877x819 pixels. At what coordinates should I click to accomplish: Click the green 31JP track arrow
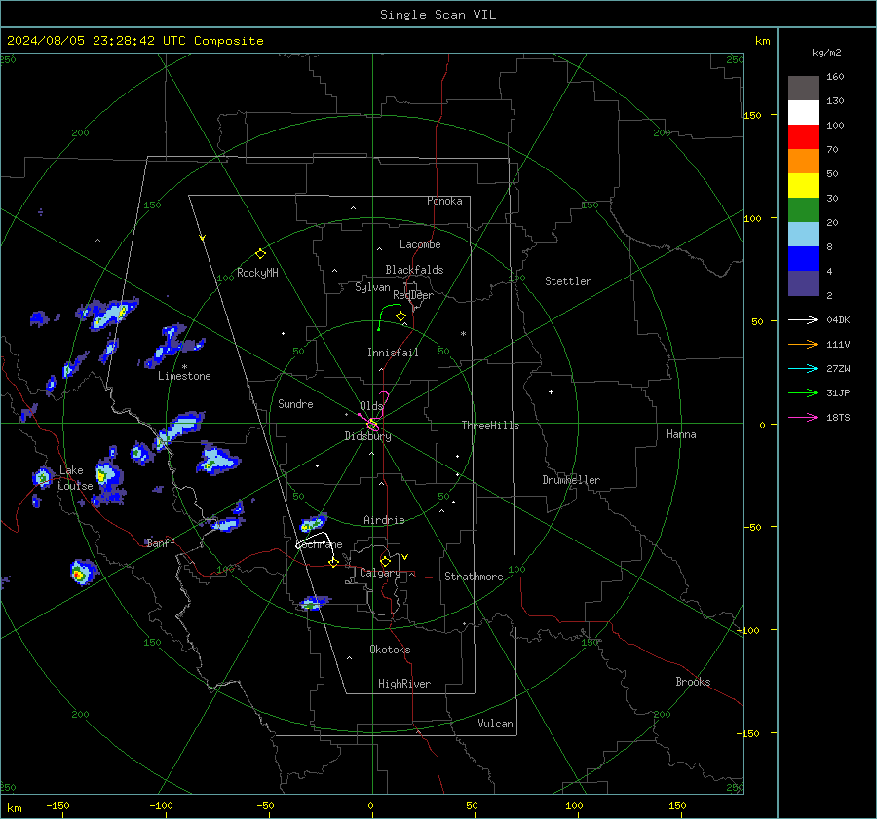(x=803, y=393)
